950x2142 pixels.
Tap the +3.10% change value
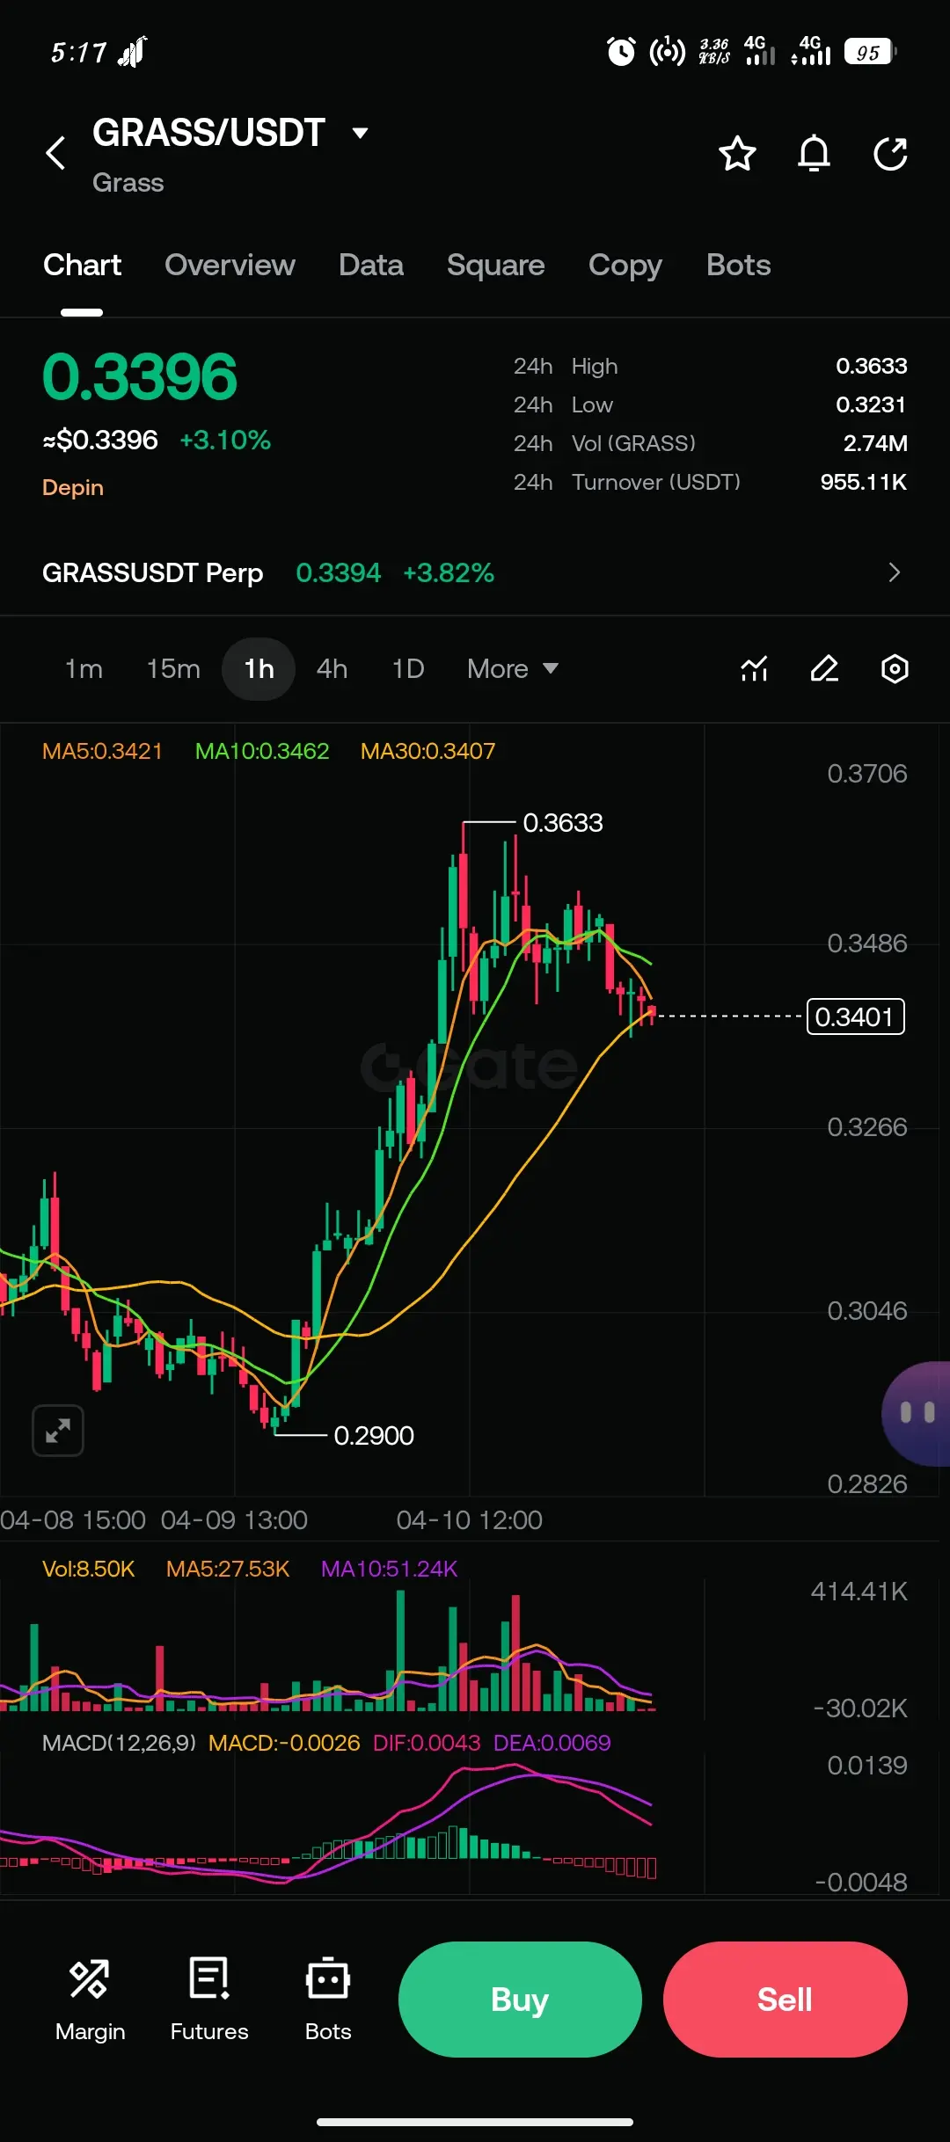coord(225,440)
